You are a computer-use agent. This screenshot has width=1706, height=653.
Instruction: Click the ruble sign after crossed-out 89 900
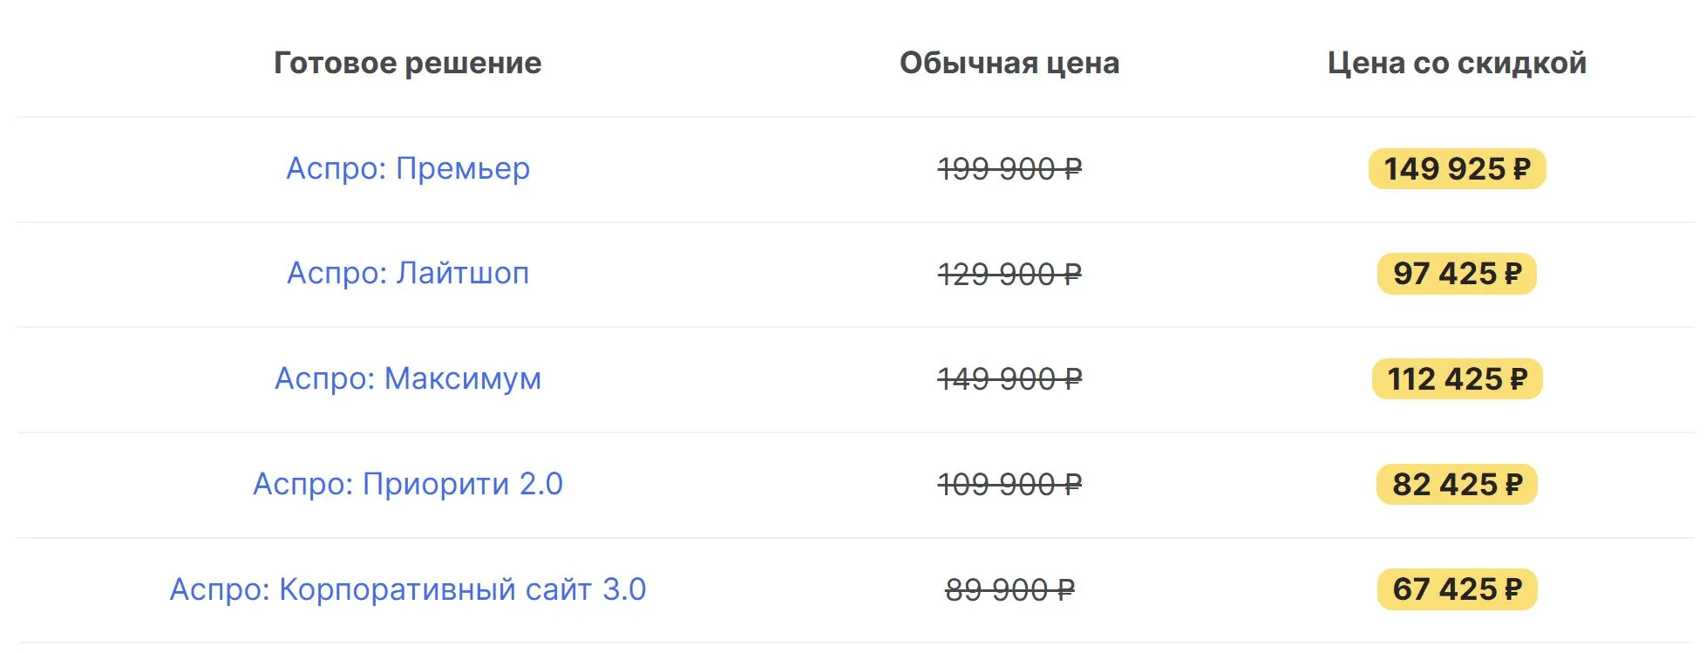[1065, 591]
